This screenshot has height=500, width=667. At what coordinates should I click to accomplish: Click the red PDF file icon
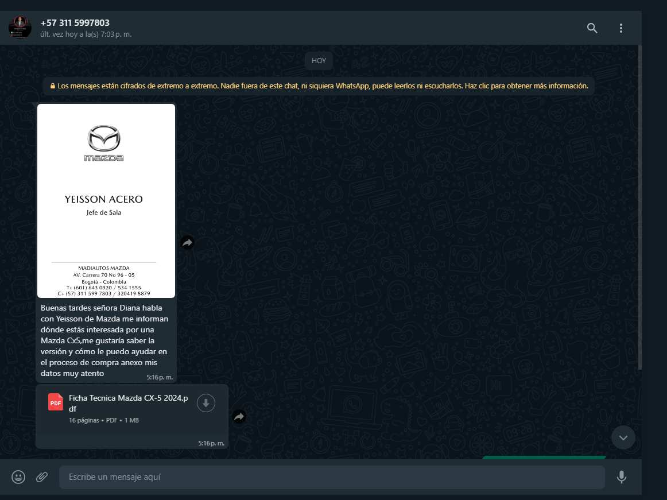tap(56, 402)
